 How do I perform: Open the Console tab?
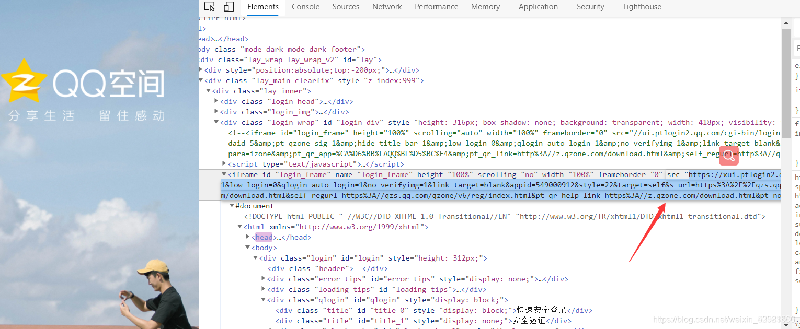306,7
